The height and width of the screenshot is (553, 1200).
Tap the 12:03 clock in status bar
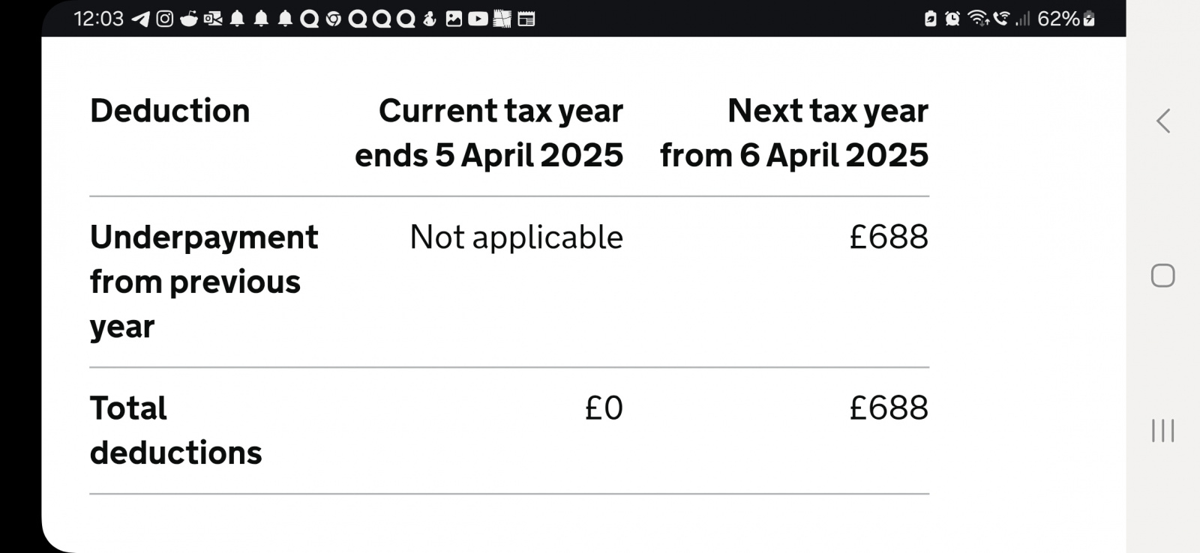tap(99, 19)
